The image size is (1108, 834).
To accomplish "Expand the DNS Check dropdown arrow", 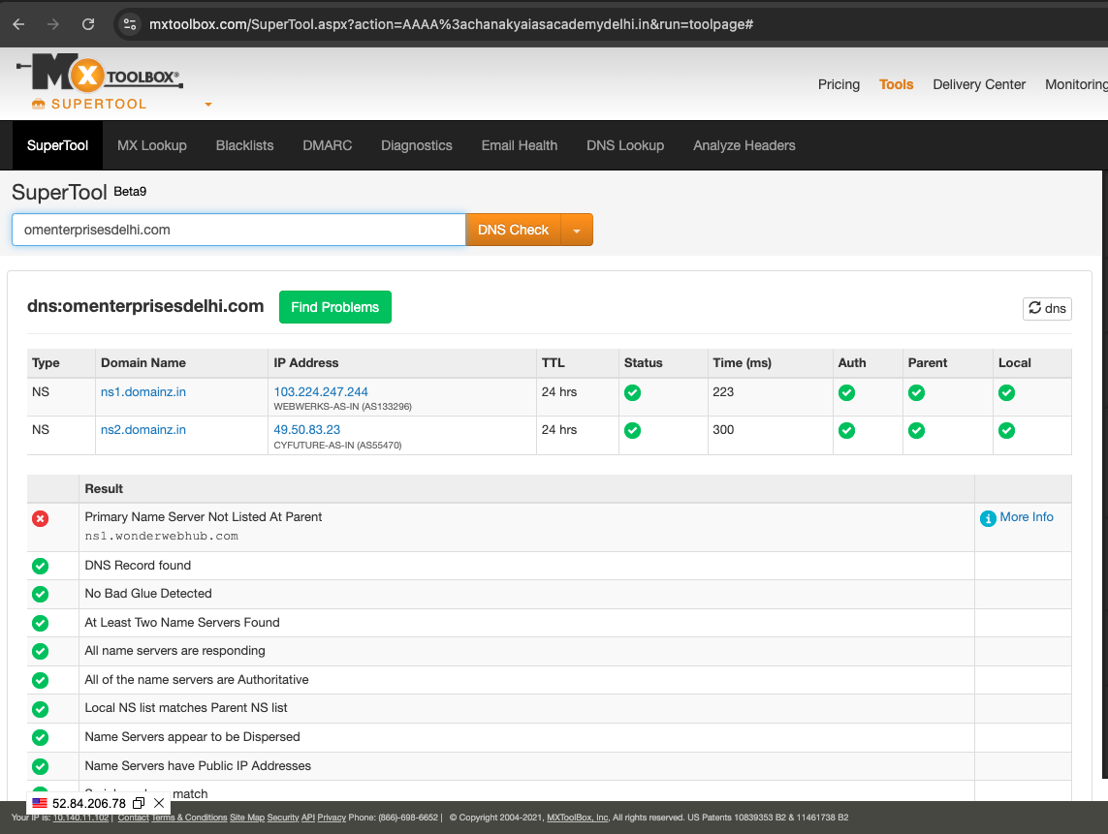I will pyautogui.click(x=577, y=231).
